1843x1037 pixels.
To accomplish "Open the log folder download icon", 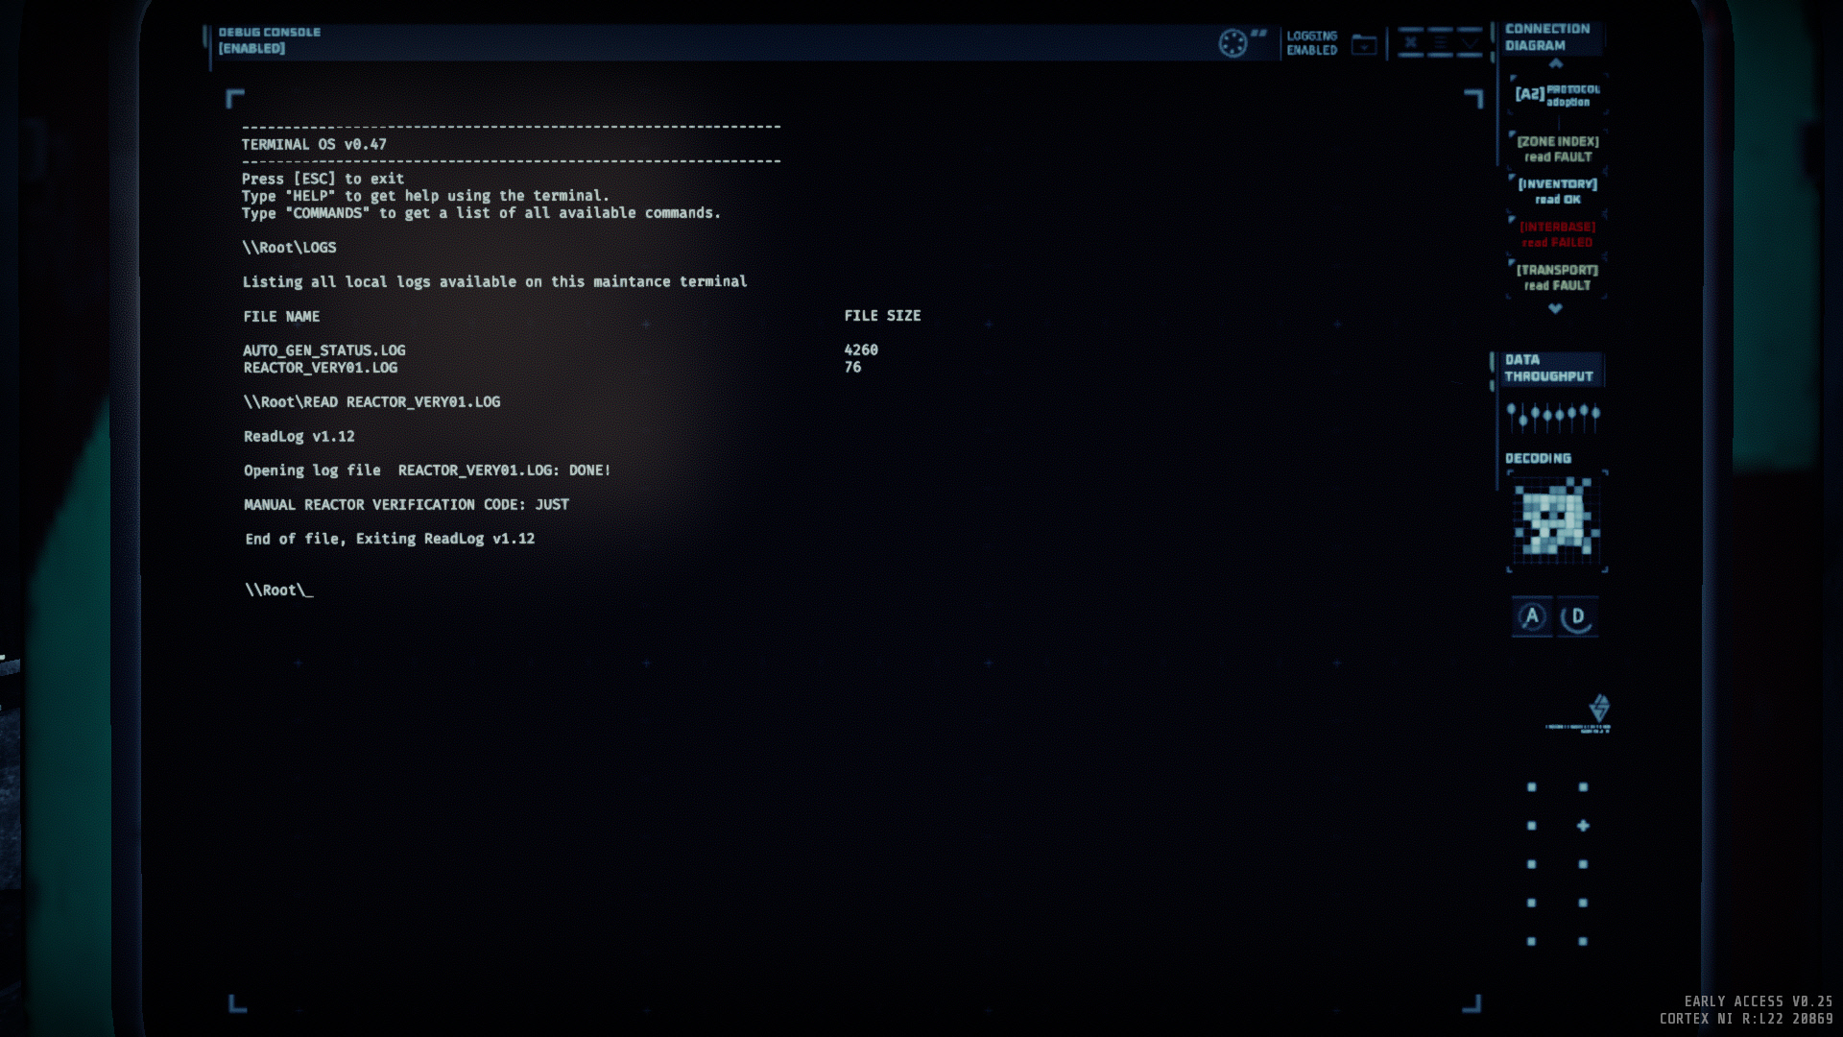I will click(x=1364, y=44).
